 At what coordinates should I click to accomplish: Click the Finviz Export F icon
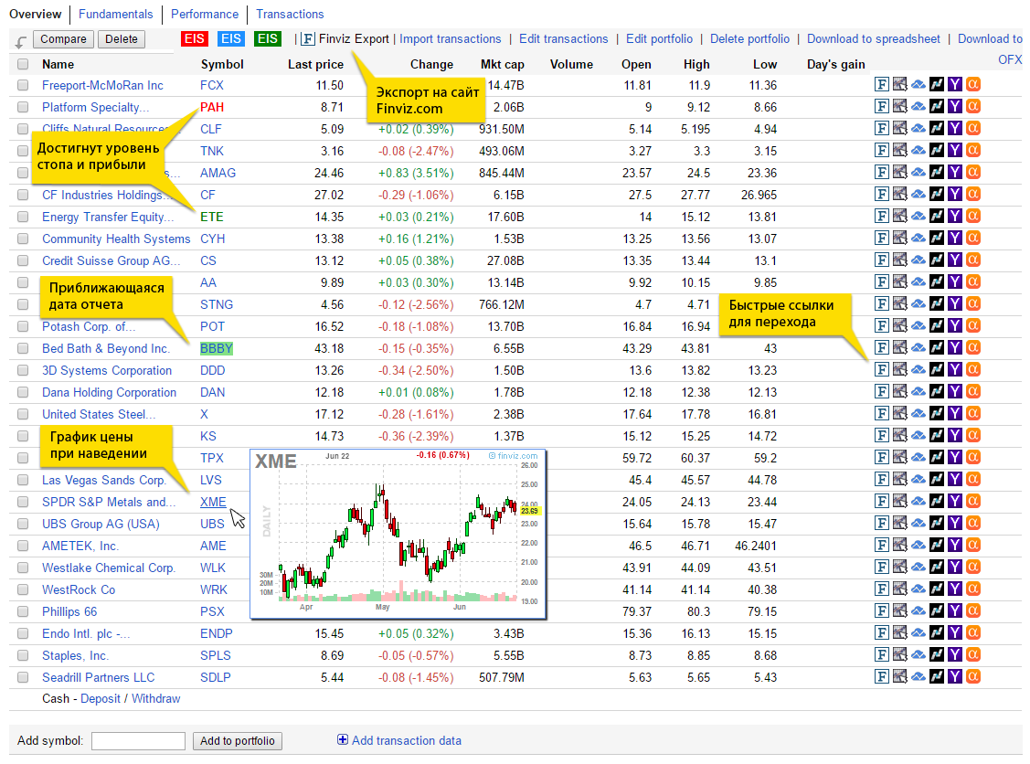307,38
